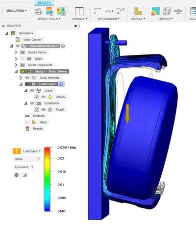
Task: Toggle visibility of the Fixed1 constraint
Action: point(43,109)
